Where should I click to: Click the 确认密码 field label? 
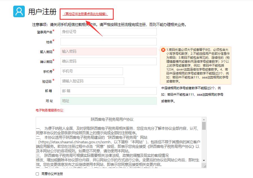(x=46, y=62)
